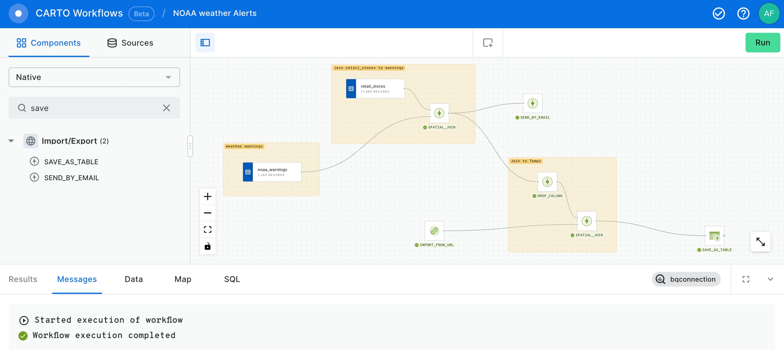Click the table icon on retail_stores node

click(x=351, y=89)
